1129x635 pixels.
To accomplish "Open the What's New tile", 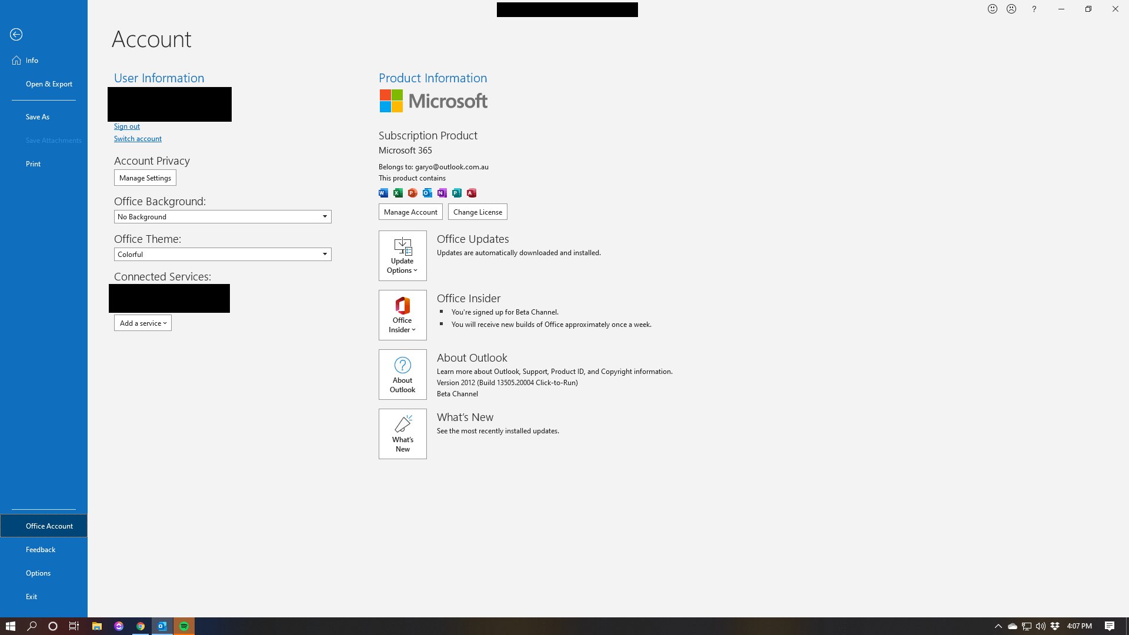I will [x=403, y=434].
